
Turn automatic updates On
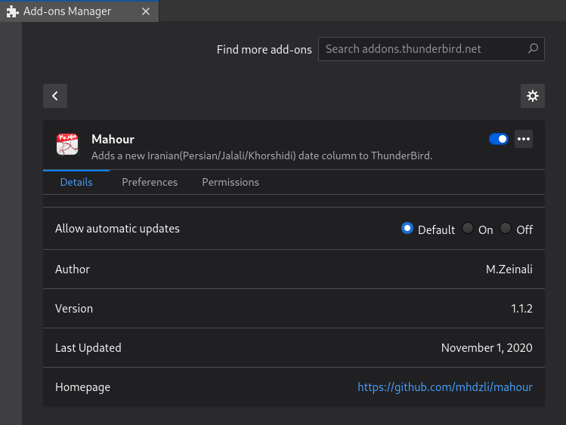click(468, 229)
